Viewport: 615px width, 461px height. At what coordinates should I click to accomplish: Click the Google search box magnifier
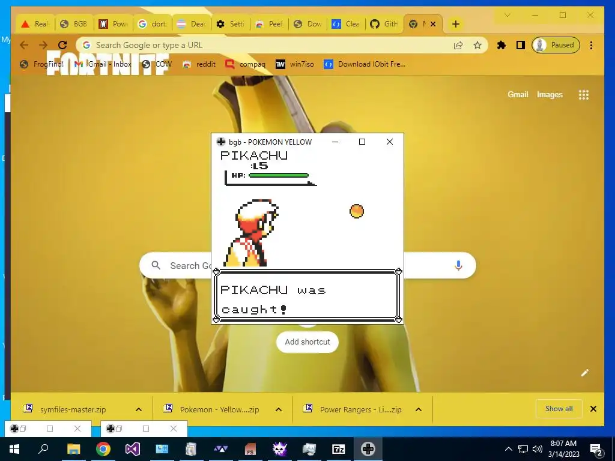tap(156, 265)
